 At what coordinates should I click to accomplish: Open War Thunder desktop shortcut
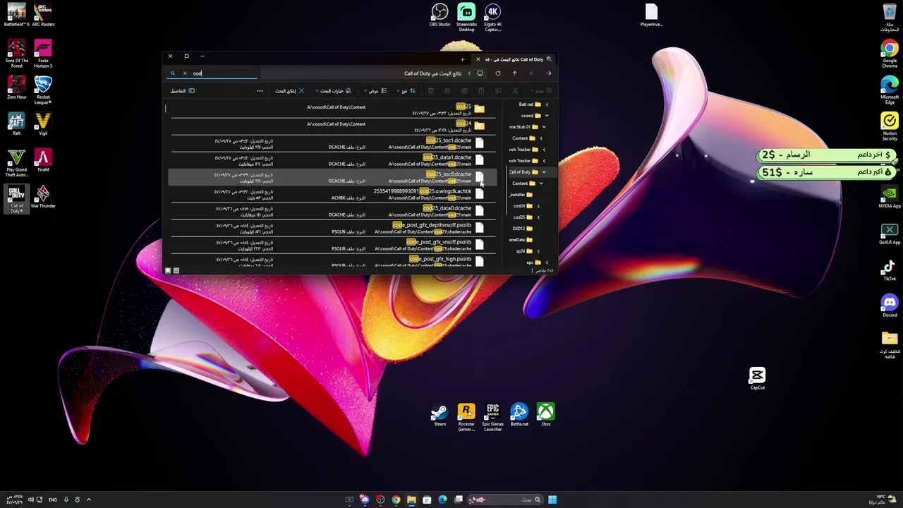(x=43, y=198)
